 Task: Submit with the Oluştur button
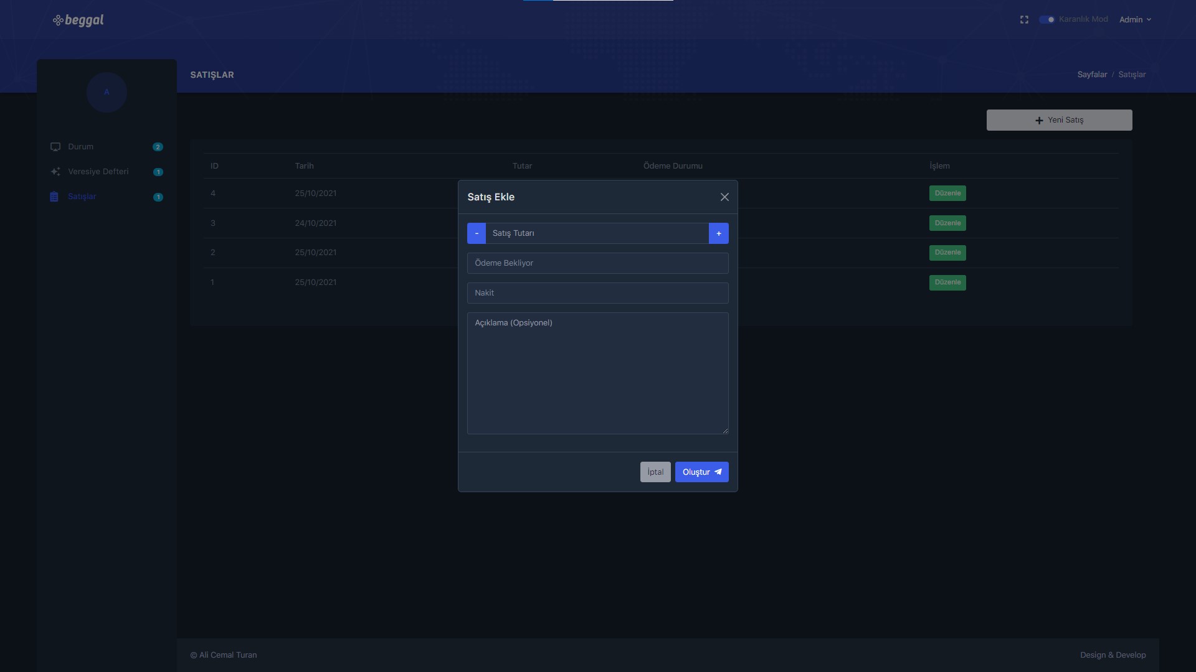pos(702,472)
